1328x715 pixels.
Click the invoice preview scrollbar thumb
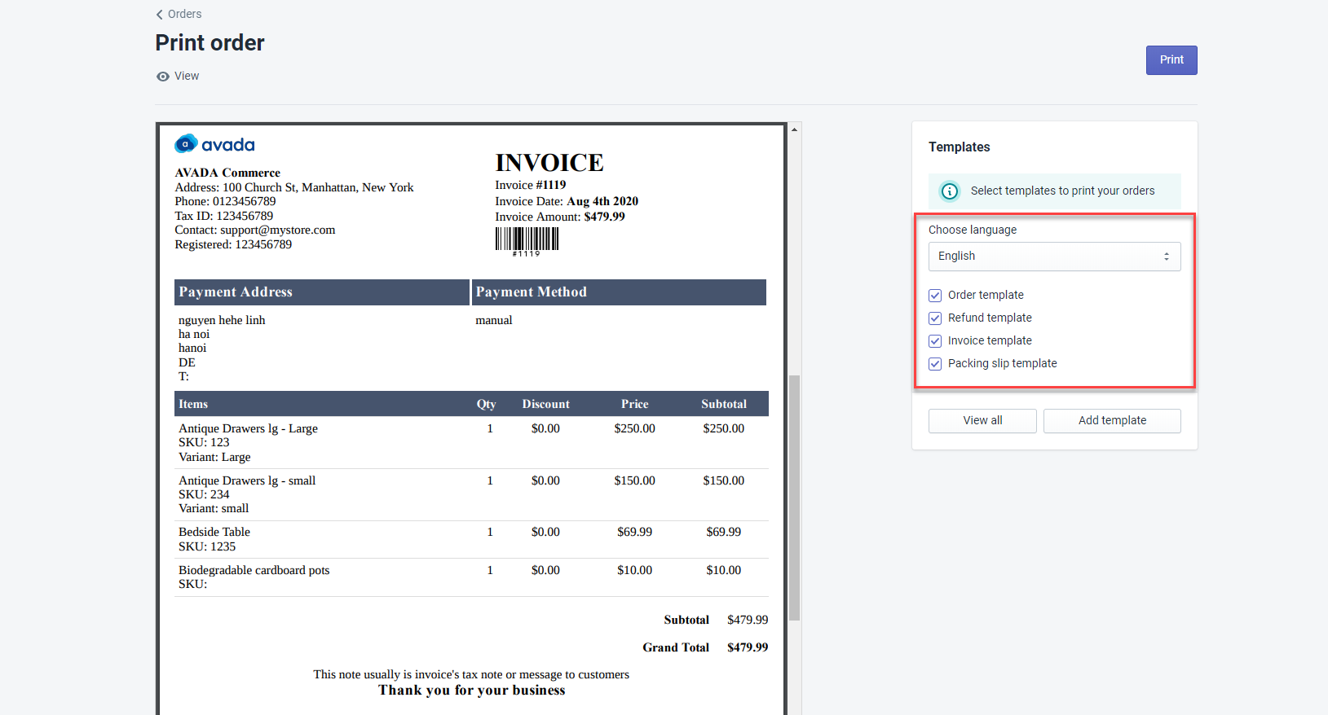point(794,497)
